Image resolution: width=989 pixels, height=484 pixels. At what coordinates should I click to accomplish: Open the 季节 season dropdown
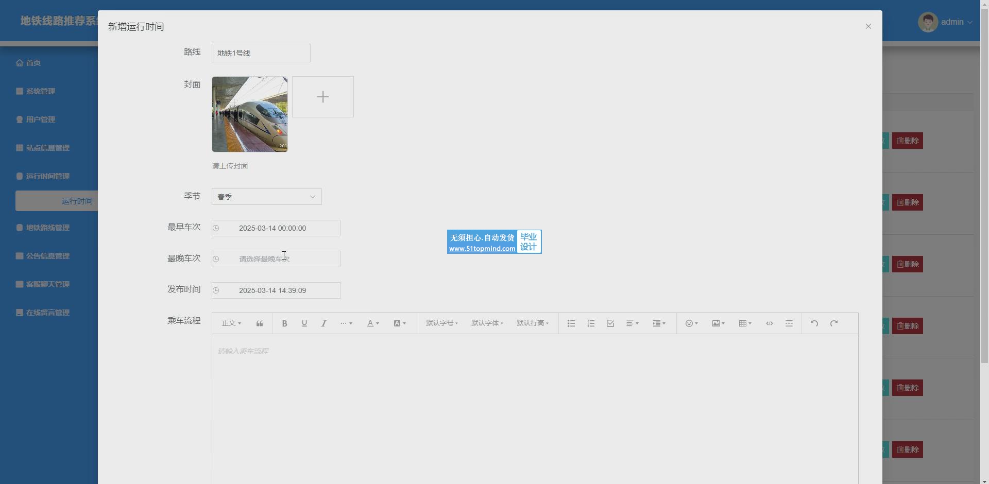pyautogui.click(x=266, y=197)
